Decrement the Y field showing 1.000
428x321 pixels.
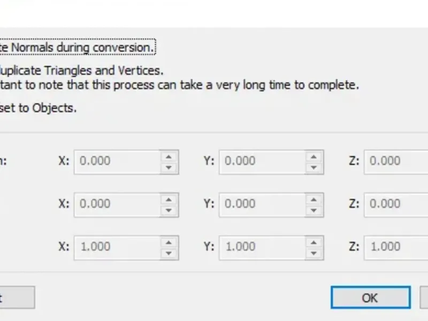click(x=315, y=253)
